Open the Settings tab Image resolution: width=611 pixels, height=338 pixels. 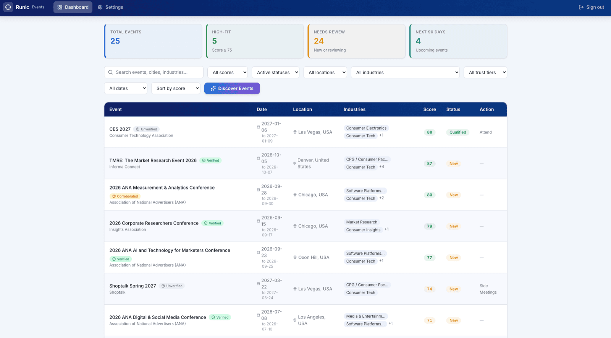coord(110,7)
